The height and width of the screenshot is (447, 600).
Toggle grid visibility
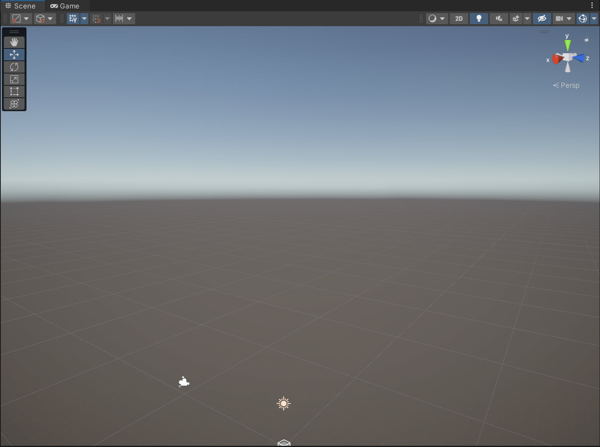pyautogui.click(x=73, y=18)
